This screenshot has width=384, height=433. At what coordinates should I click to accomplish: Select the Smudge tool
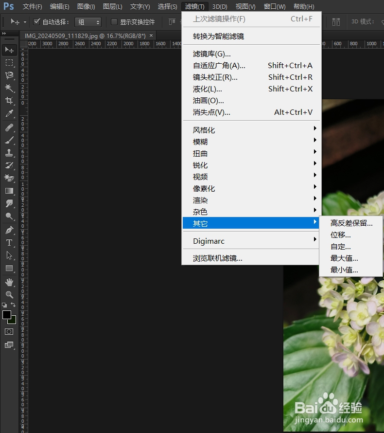click(9, 203)
